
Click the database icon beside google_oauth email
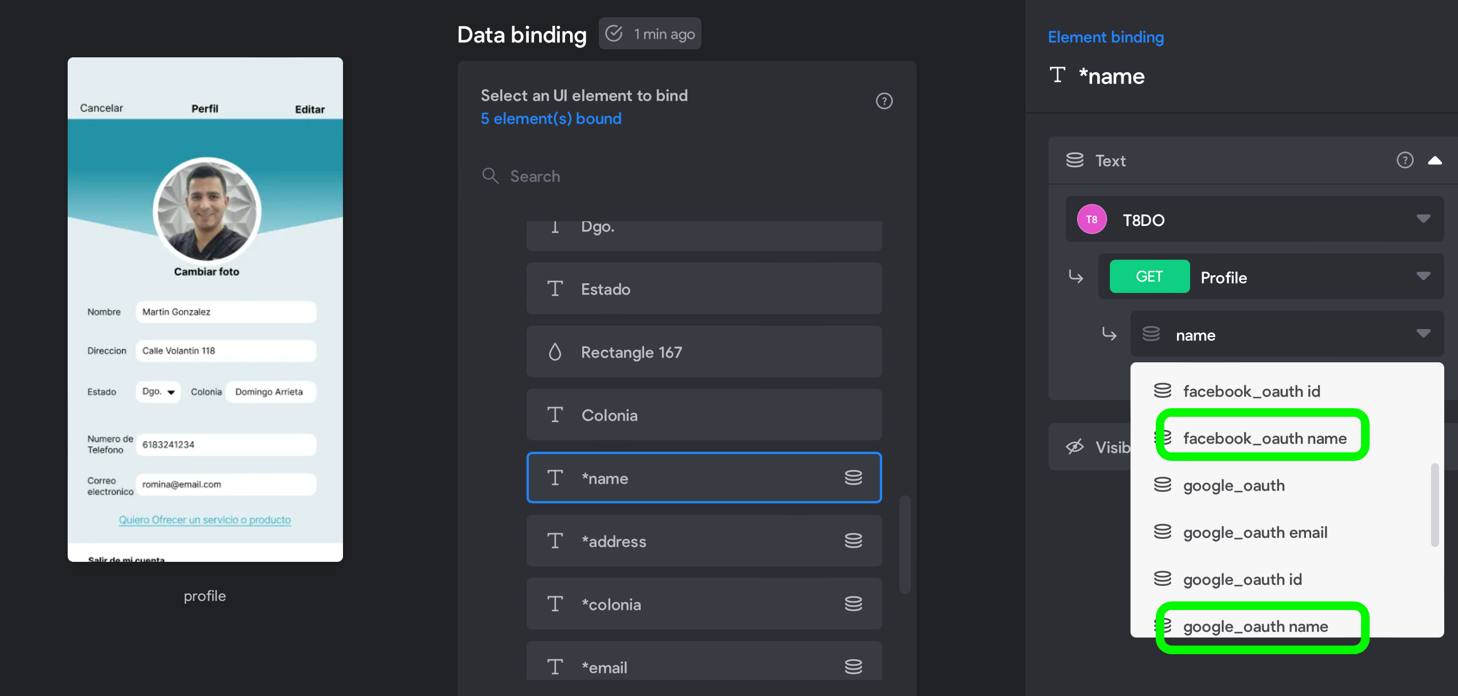pyautogui.click(x=1163, y=531)
